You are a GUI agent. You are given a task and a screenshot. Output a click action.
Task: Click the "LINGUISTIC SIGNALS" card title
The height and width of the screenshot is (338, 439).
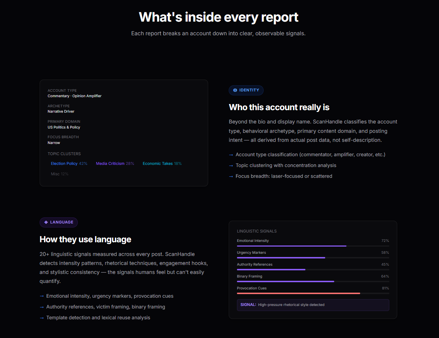pyautogui.click(x=257, y=231)
